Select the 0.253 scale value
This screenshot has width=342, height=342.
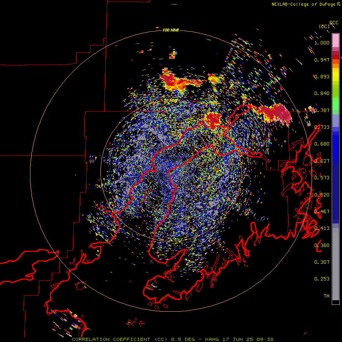click(322, 279)
